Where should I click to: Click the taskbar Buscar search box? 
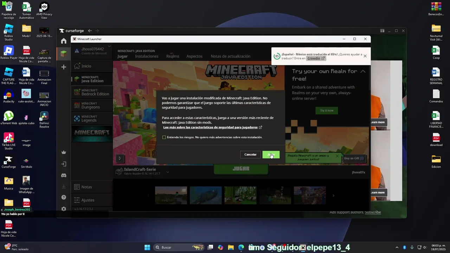click(180, 247)
